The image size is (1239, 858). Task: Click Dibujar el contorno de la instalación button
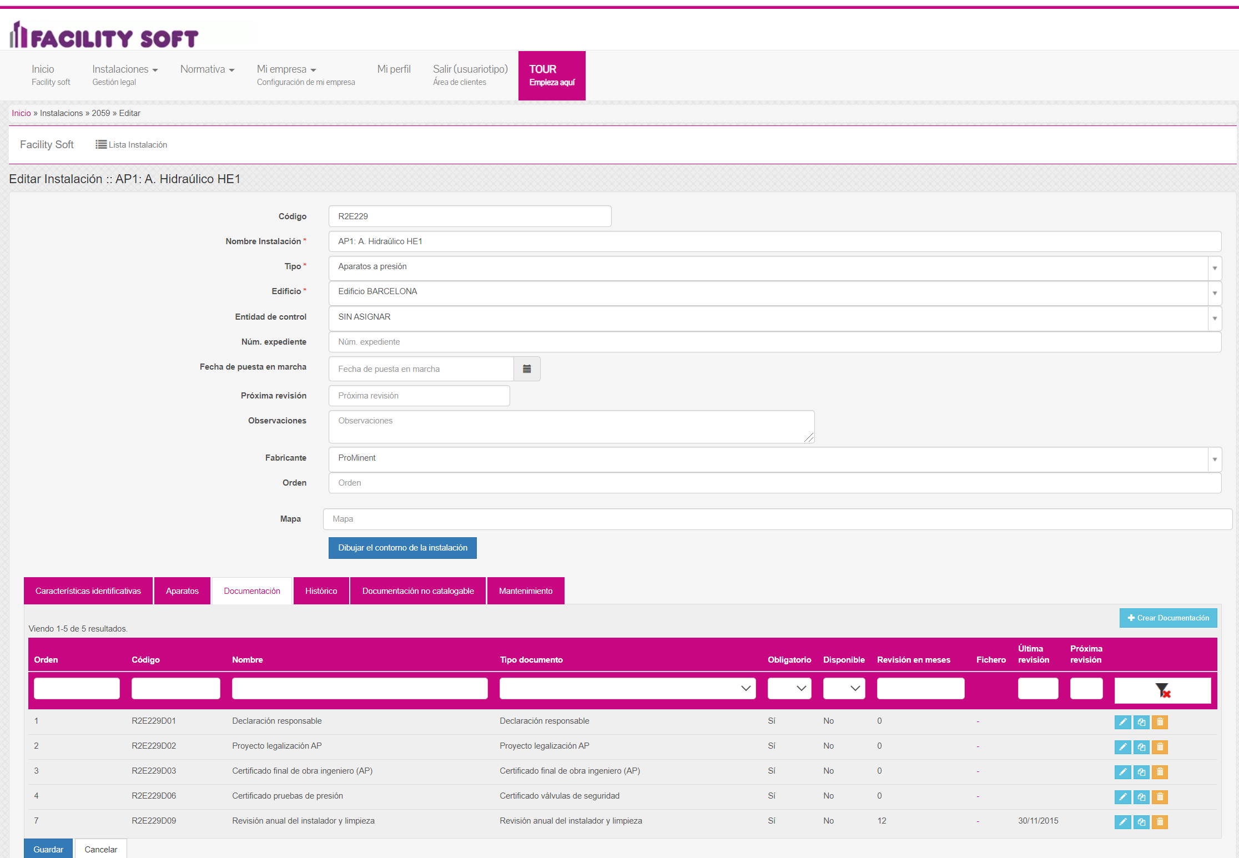point(402,548)
